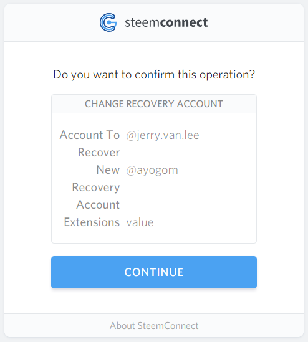Viewport: 308px width, 342px height.
Task: Click the Extensions label
Action: 92,222
